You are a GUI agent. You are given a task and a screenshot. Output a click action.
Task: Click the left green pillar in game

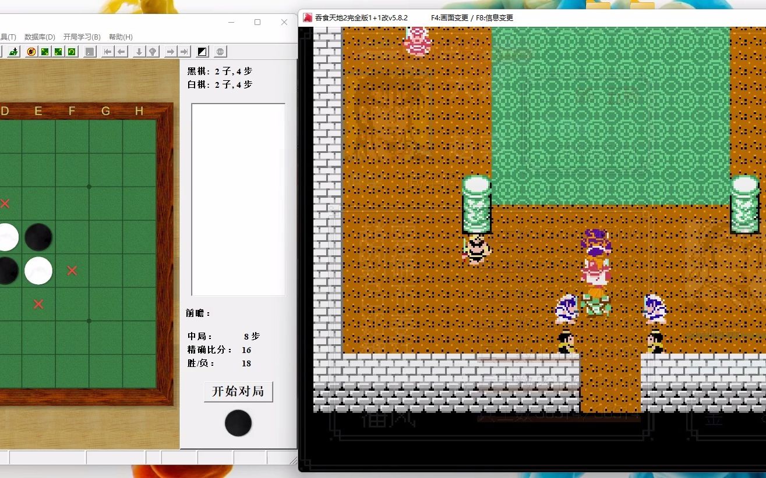point(477,205)
